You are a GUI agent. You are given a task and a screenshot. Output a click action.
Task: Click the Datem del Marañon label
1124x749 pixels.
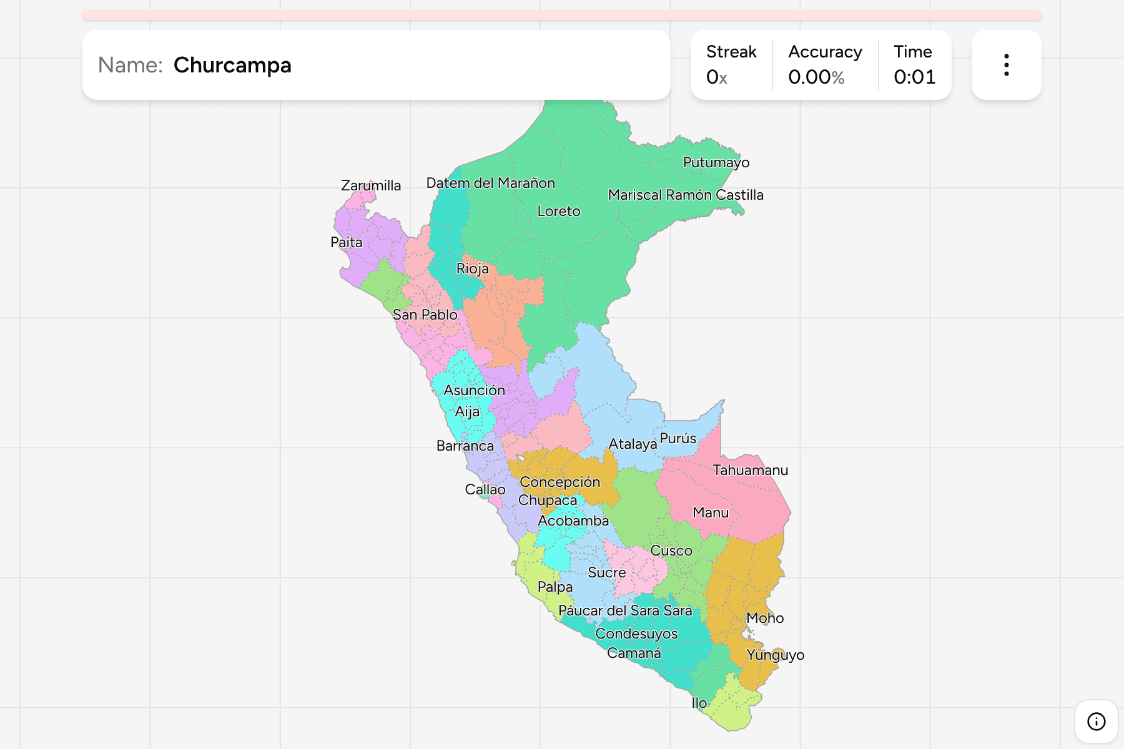click(x=491, y=183)
